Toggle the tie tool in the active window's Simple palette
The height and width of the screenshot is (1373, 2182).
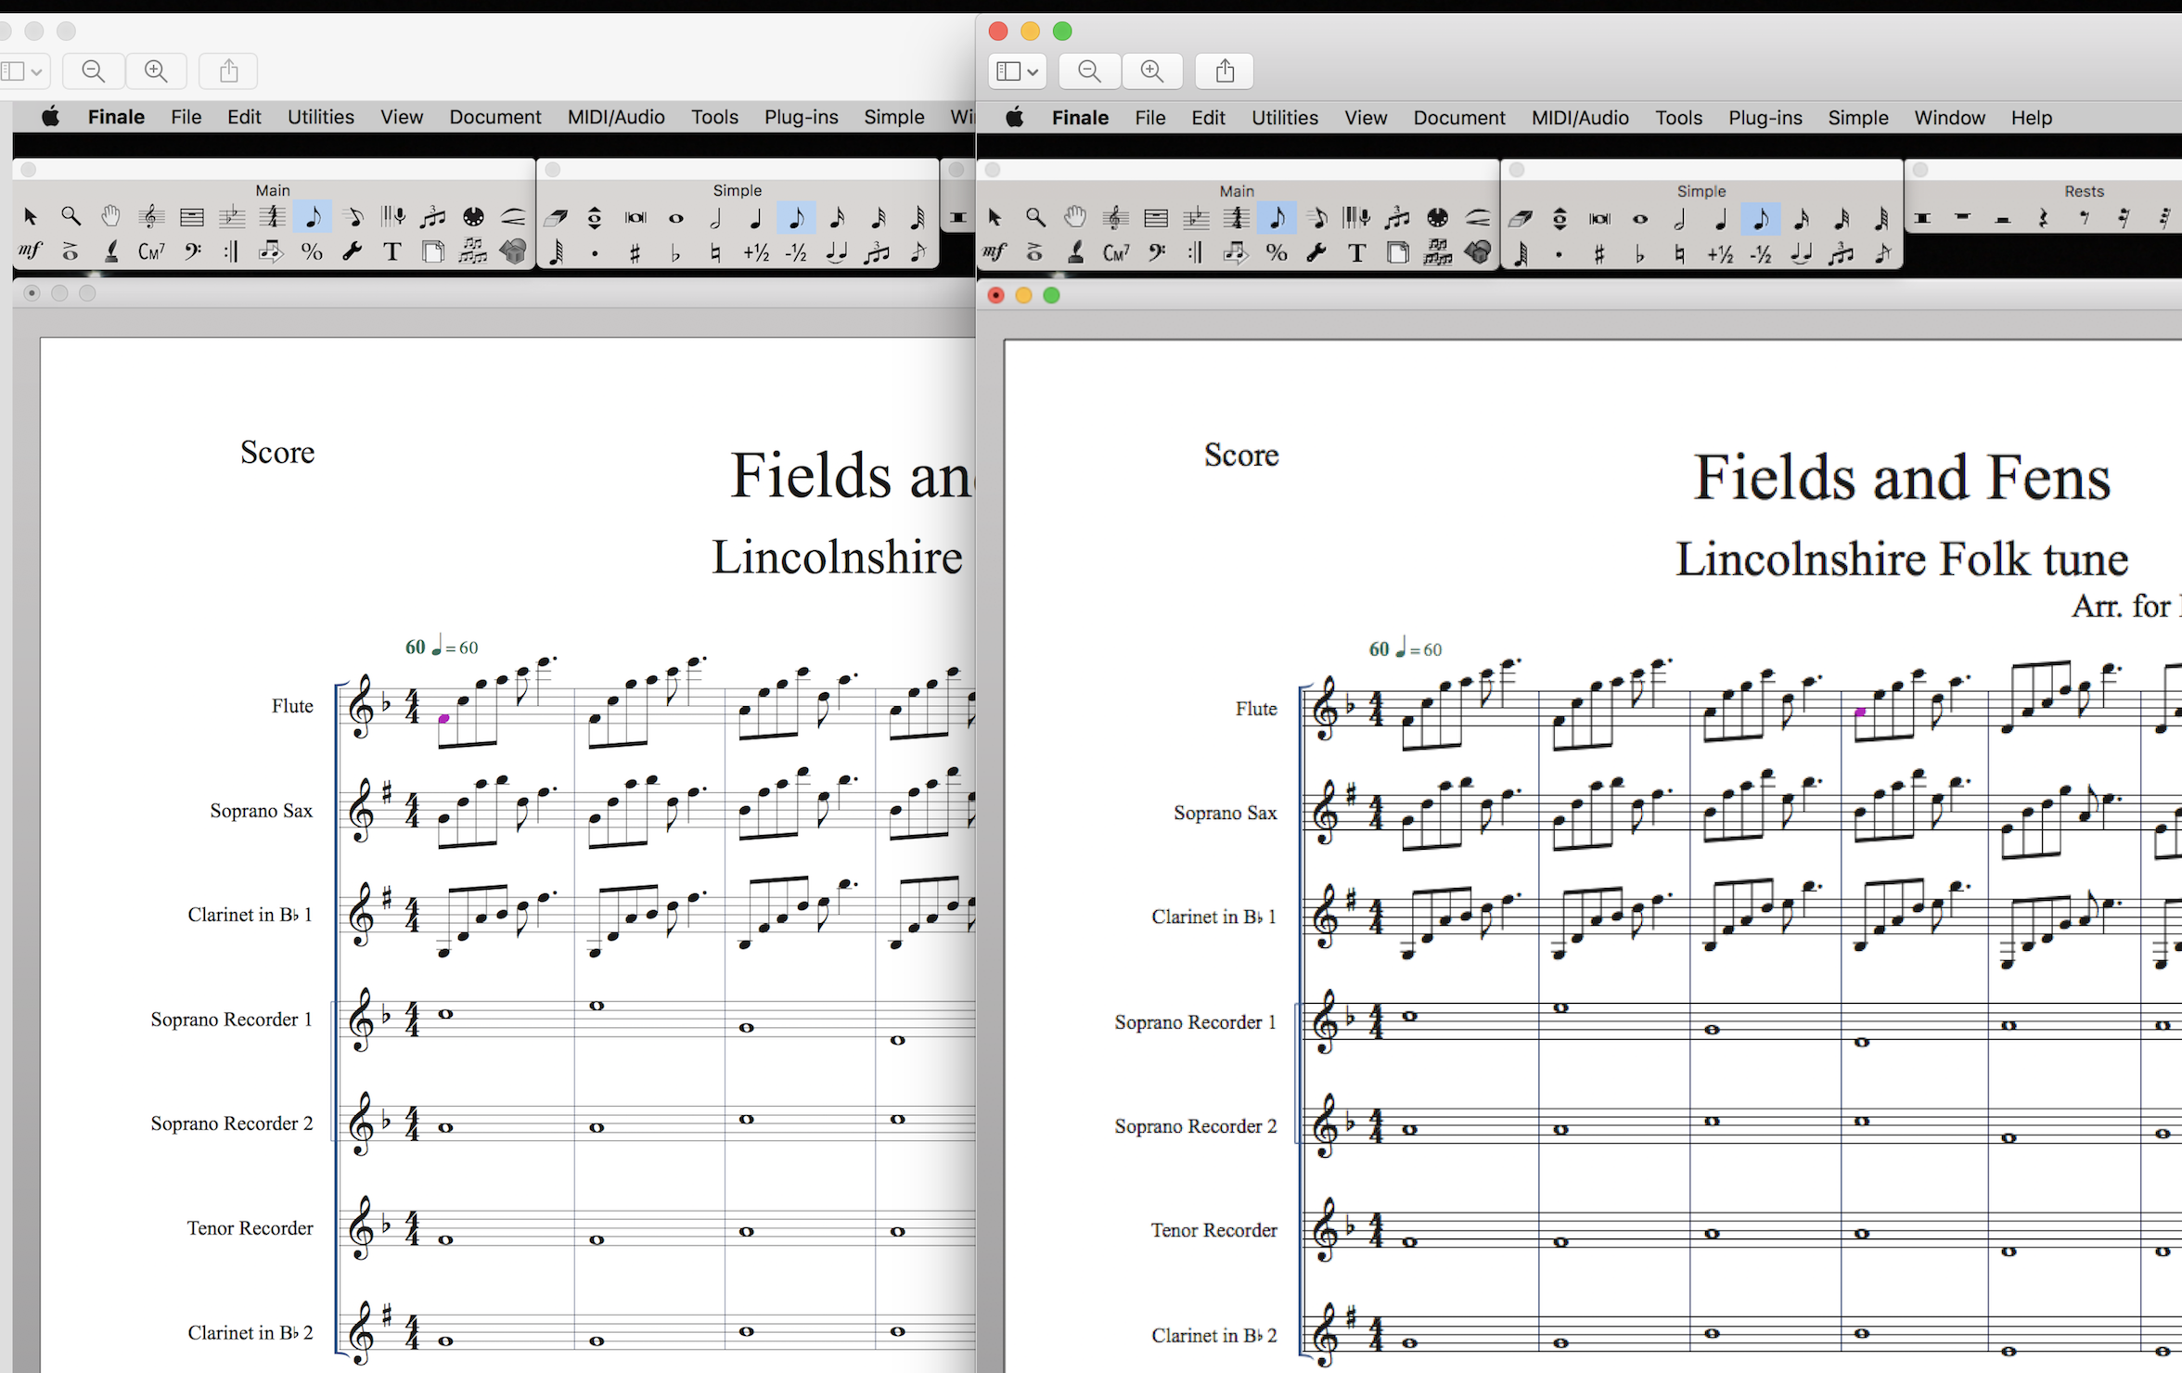(x=1801, y=254)
